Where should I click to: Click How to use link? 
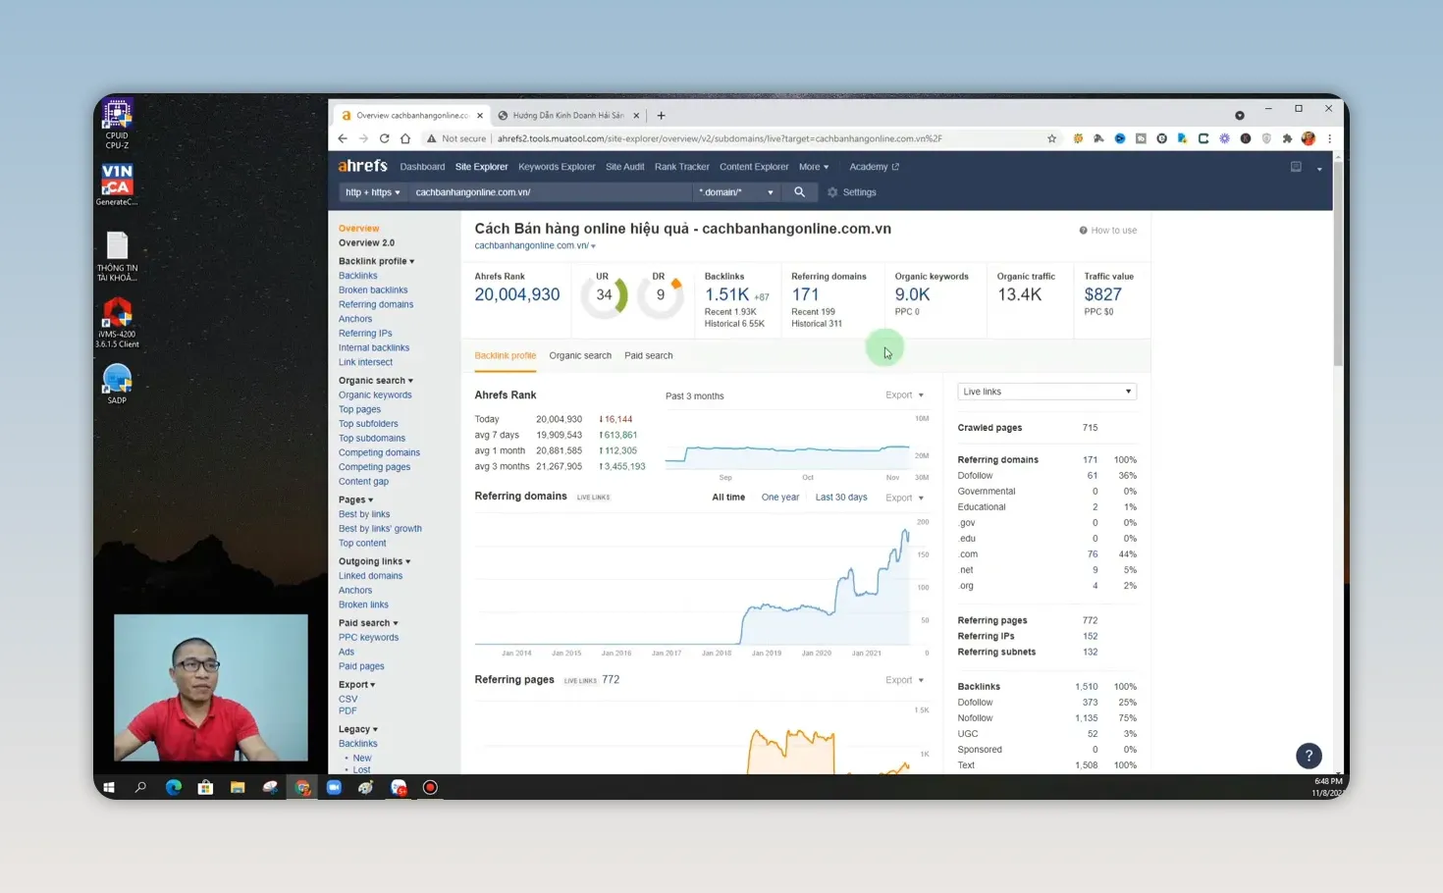click(x=1108, y=231)
